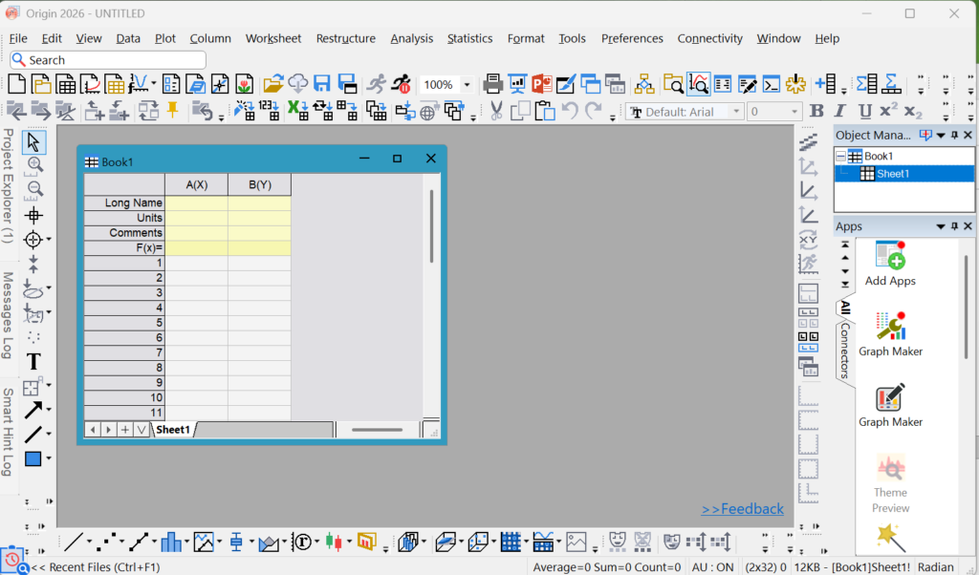Open the font size dropdown
Viewport: 979px width, 575px height.
794,112
